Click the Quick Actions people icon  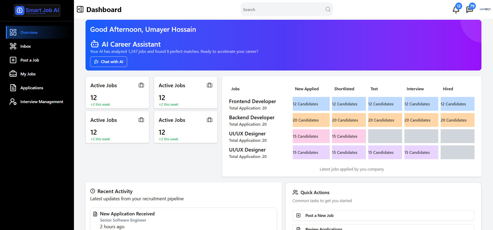click(295, 192)
